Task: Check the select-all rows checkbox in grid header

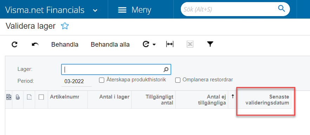Action: (41, 97)
